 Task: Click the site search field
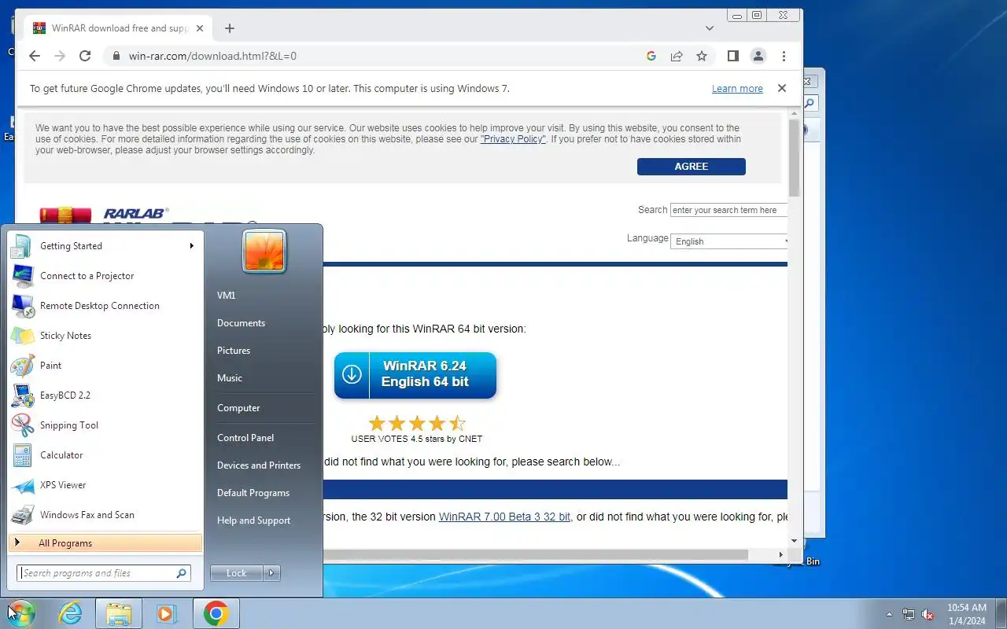pos(729,210)
